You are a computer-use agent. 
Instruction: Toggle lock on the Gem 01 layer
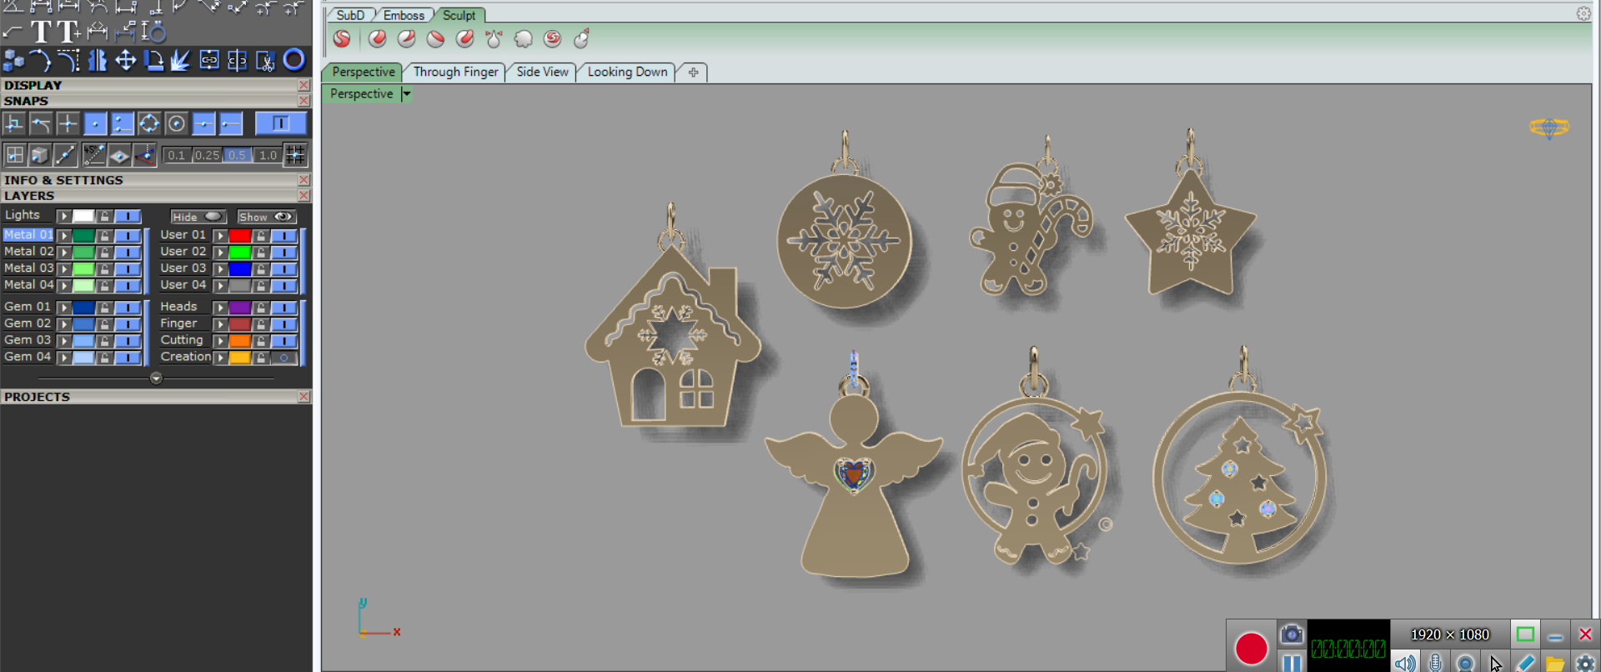(104, 308)
